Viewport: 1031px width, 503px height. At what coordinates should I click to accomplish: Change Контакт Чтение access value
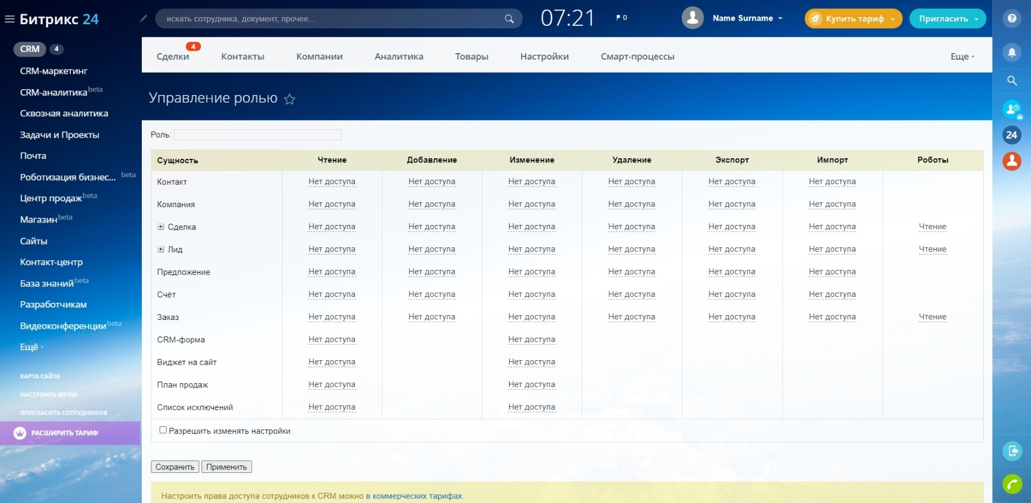tap(332, 182)
